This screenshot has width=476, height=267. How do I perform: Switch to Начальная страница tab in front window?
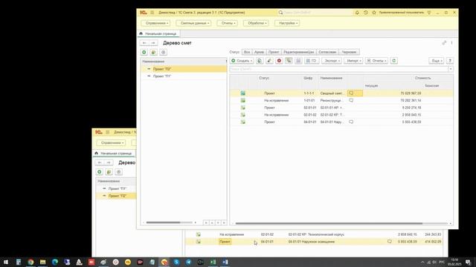point(158,33)
